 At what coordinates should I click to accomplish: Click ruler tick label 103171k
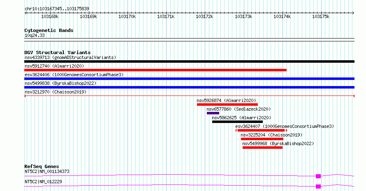click(166, 16)
